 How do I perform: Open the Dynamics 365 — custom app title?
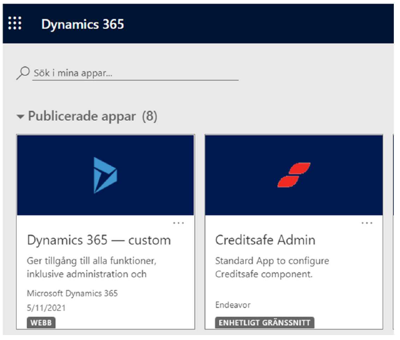coord(99,240)
